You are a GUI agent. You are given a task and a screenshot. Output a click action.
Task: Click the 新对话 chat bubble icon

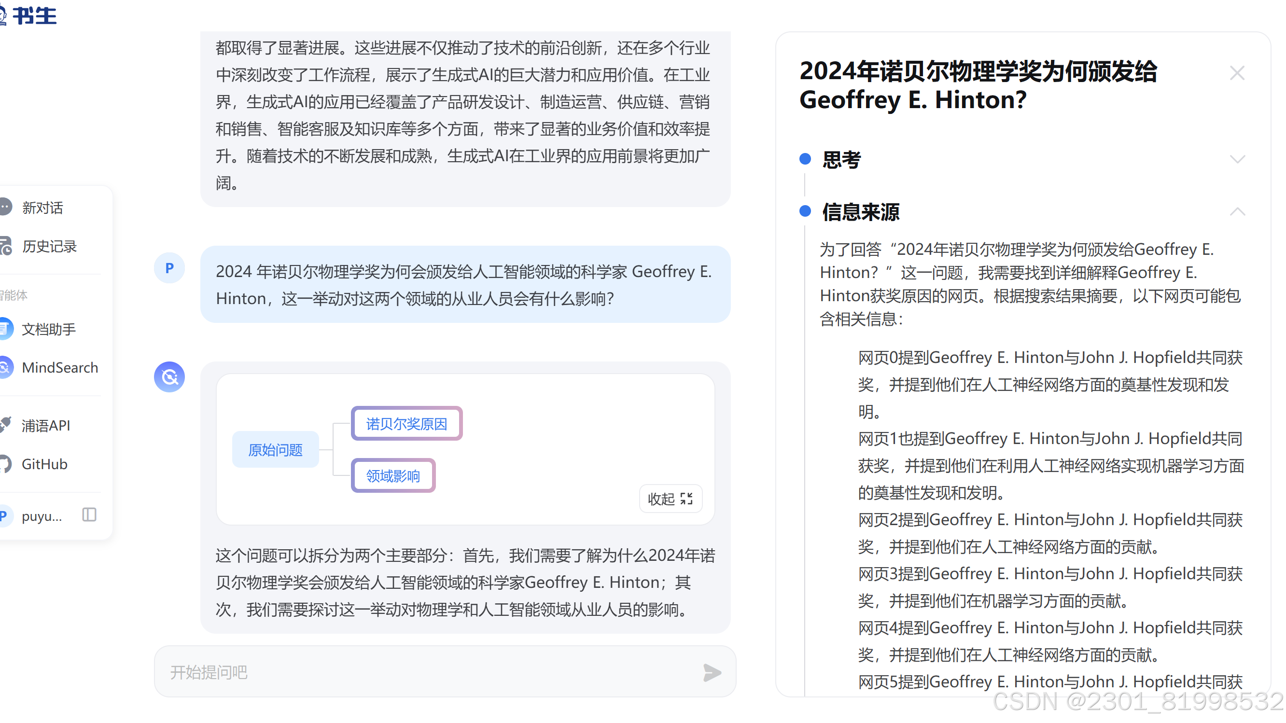pyautogui.click(x=5, y=207)
